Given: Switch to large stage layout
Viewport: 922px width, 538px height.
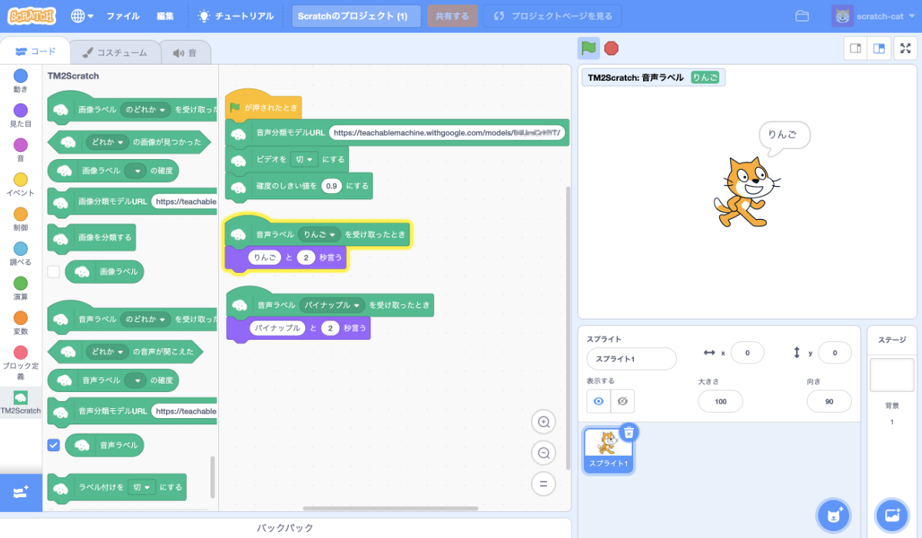Looking at the screenshot, I should 879,48.
